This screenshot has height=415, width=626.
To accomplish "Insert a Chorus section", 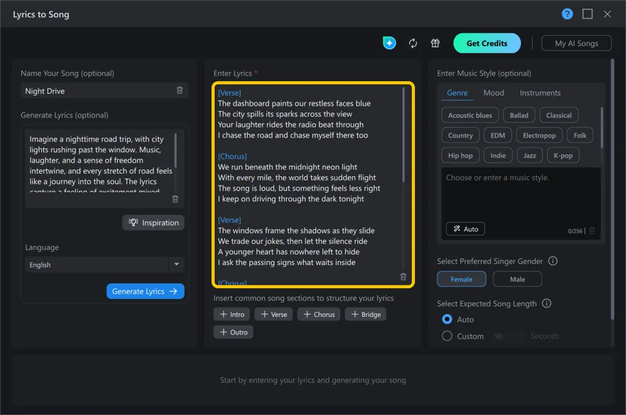I will [319, 314].
